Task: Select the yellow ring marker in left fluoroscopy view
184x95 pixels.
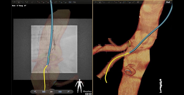Action: (x=53, y=57)
